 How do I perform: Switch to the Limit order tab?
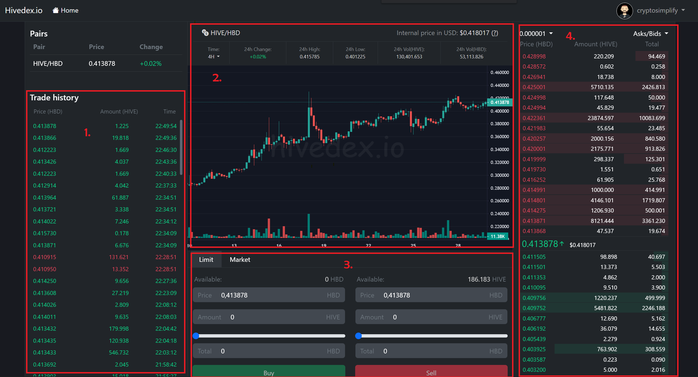pos(206,260)
